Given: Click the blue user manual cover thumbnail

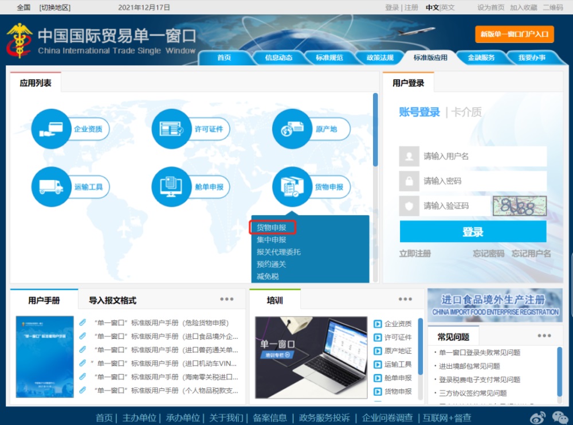Looking at the screenshot, I should tap(45, 357).
